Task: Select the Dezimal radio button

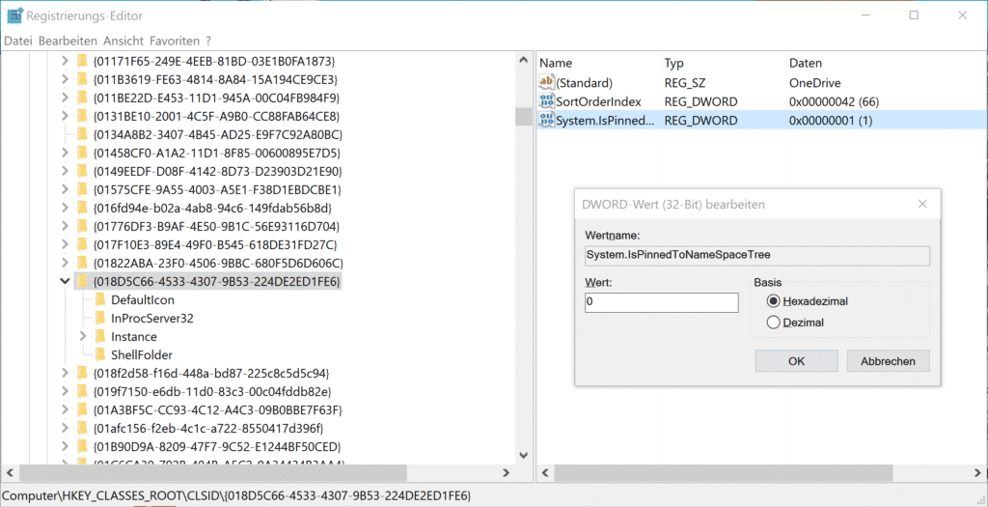Action: (x=774, y=323)
